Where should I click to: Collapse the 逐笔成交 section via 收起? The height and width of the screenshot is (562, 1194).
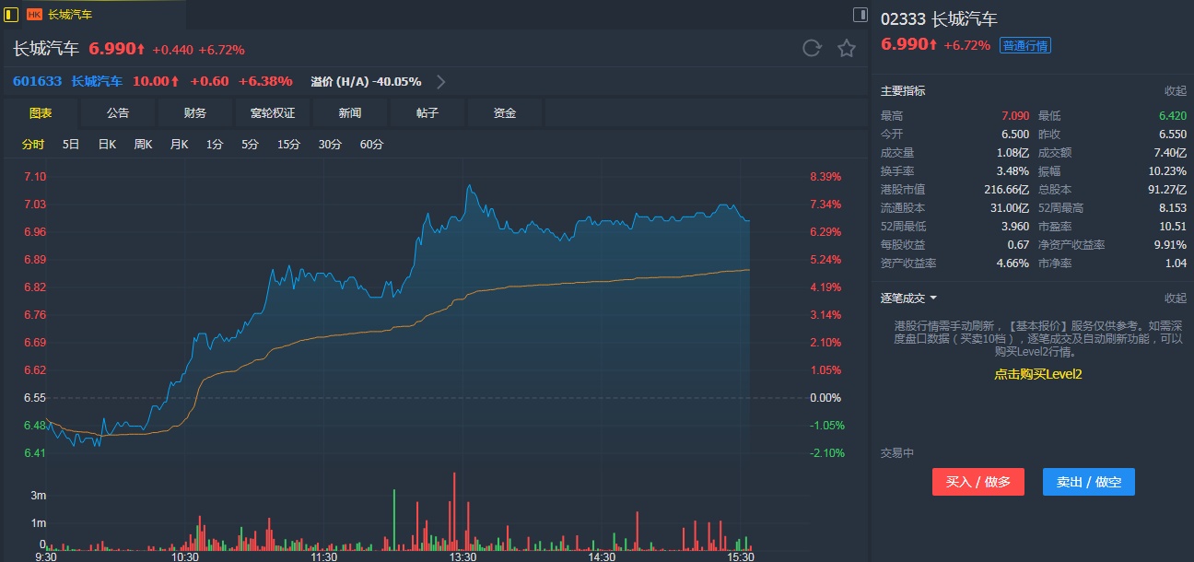point(1175,298)
